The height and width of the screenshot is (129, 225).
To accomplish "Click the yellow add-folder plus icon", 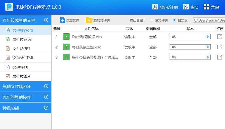I will pos(89,20).
